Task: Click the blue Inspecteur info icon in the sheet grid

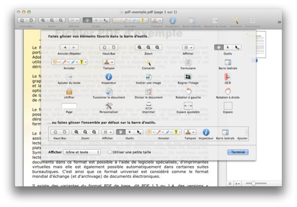Action: coord(109,77)
